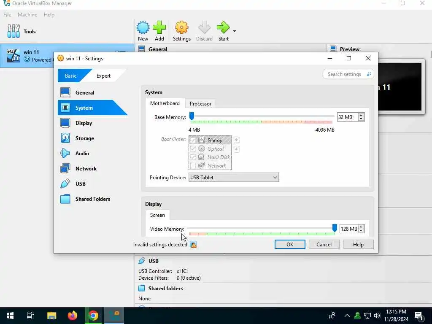Switch to the Basic settings mode
Image resolution: width=432 pixels, height=324 pixels.
[x=71, y=76]
